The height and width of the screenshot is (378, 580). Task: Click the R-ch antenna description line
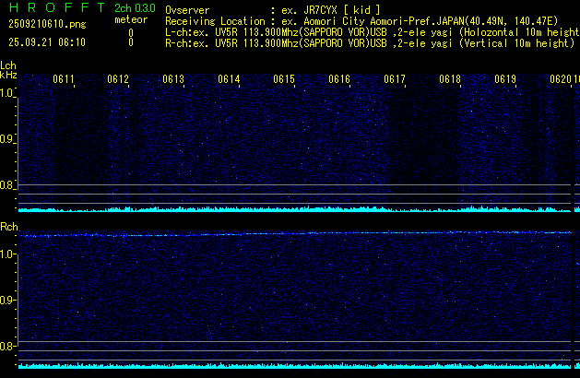(x=369, y=42)
